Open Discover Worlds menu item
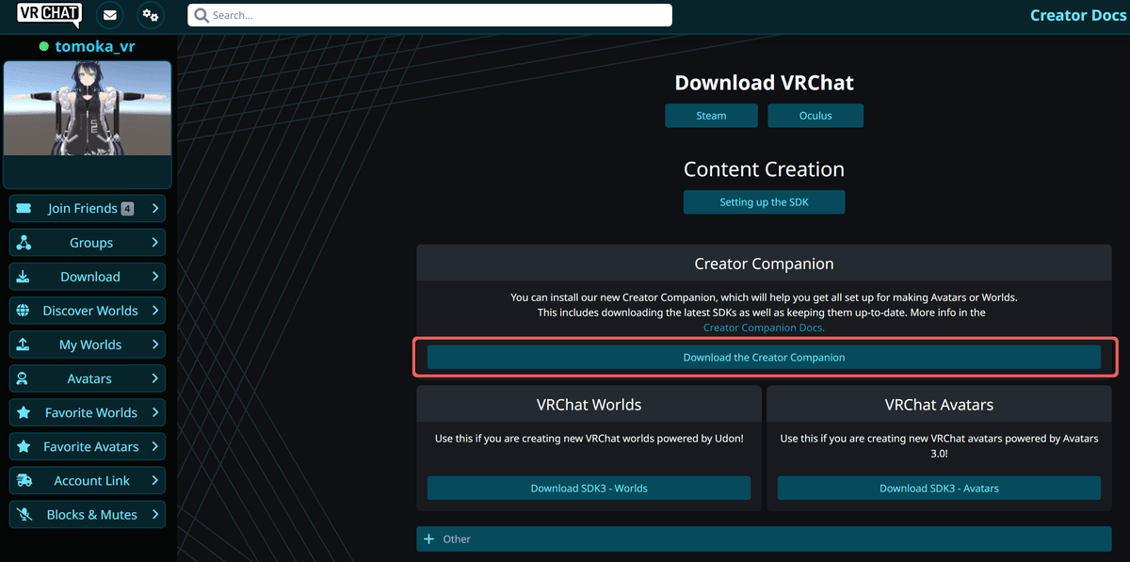This screenshot has height=562, width=1130. point(87,310)
